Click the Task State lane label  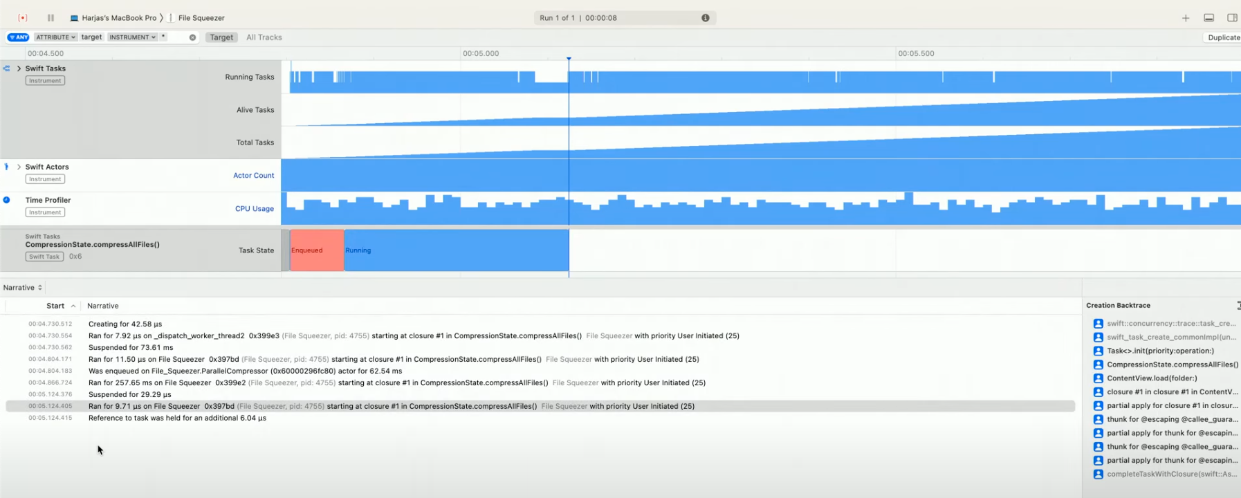256,250
